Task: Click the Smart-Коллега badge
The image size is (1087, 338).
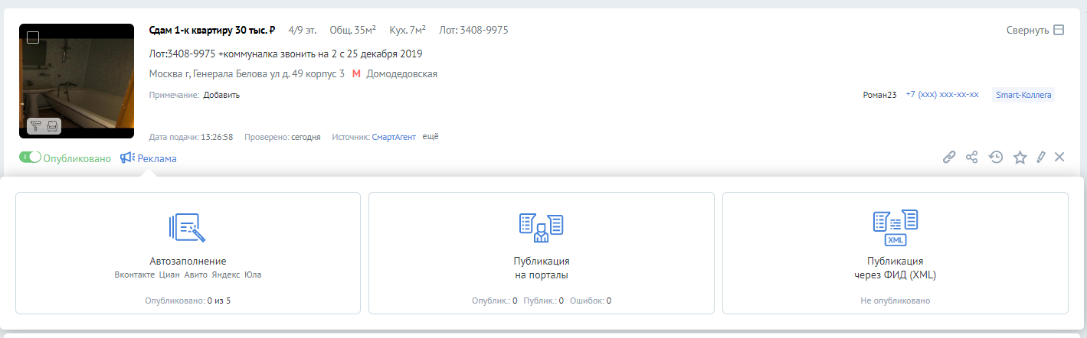Action: [x=1023, y=95]
